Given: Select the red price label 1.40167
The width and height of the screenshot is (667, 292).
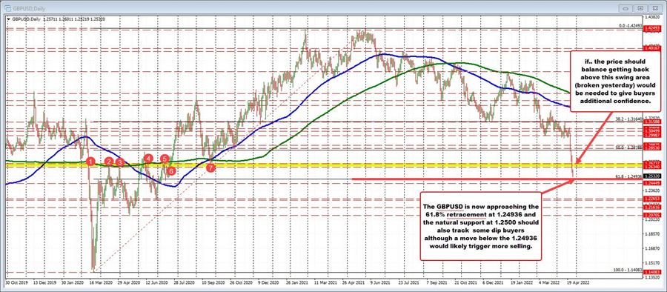Looking at the screenshot, I should point(651,49).
